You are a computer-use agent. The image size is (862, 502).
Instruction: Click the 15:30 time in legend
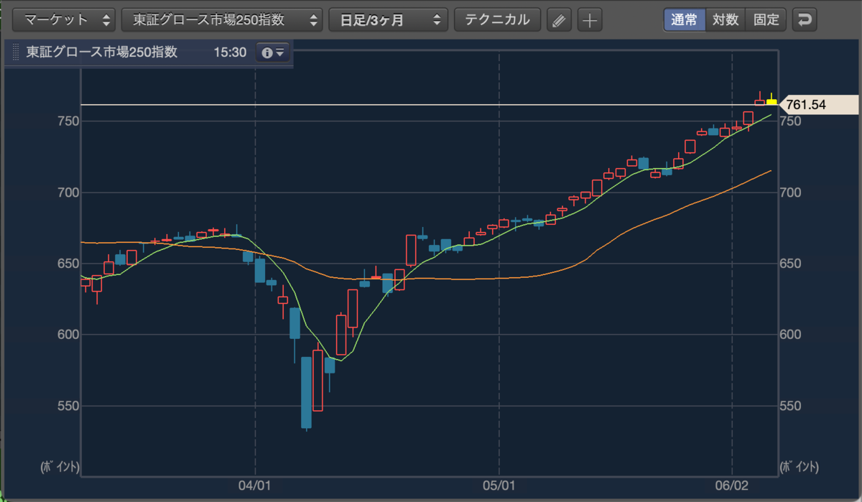[229, 52]
